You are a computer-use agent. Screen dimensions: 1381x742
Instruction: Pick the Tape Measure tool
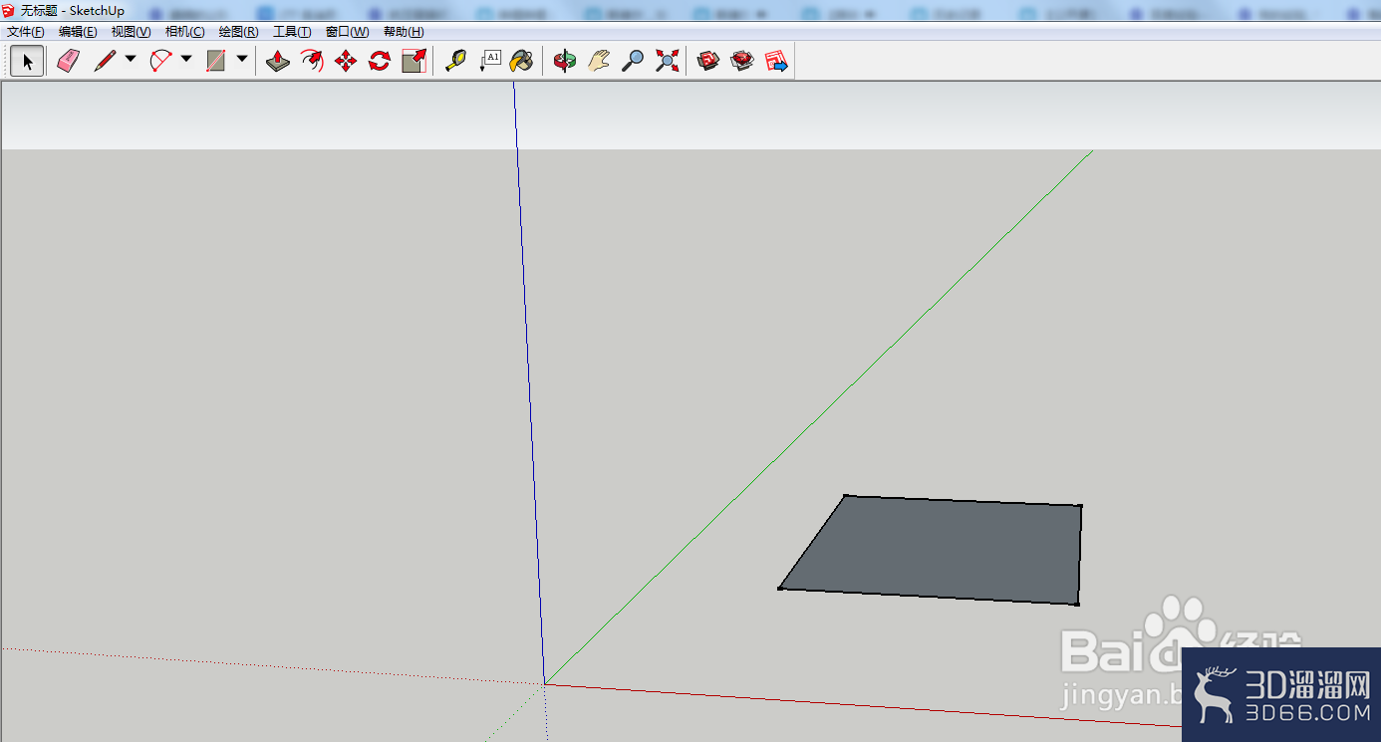pyautogui.click(x=455, y=62)
